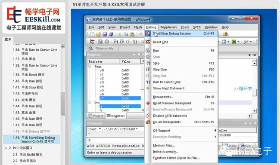Click the RST reset icon in debug toolbar

[x=92, y=42]
